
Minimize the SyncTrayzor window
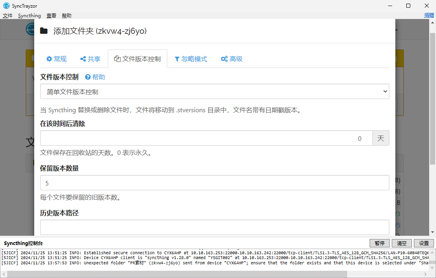click(x=390, y=6)
